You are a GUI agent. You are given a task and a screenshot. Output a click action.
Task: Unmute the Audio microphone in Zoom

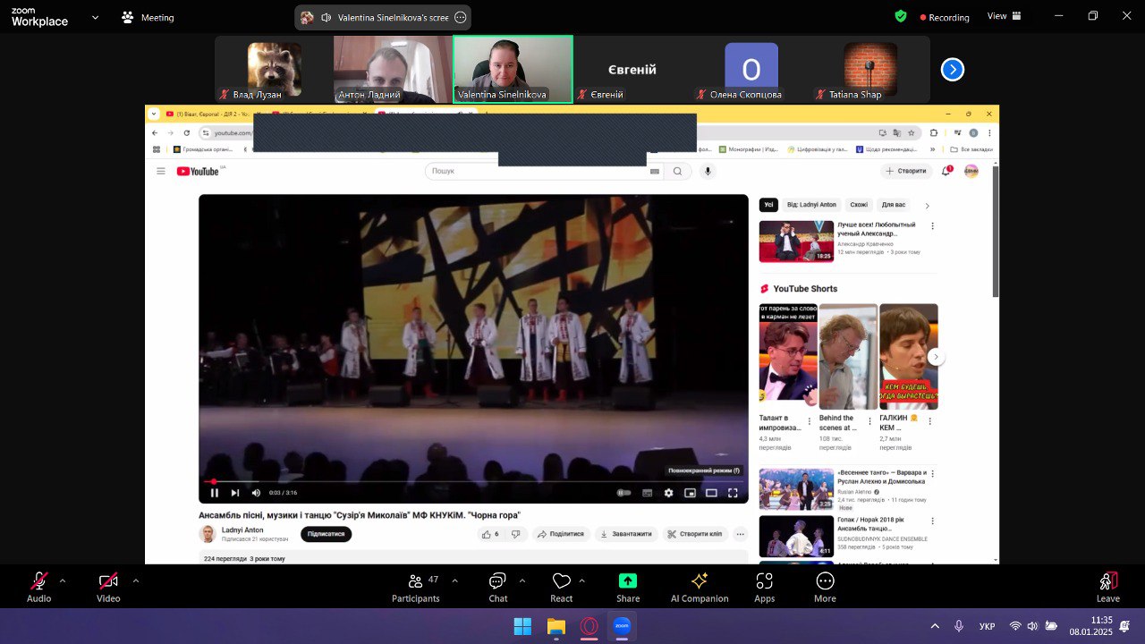coord(39,588)
